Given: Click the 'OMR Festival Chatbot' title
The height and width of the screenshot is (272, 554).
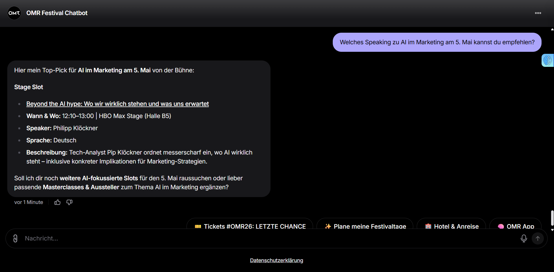Looking at the screenshot, I should click(57, 13).
